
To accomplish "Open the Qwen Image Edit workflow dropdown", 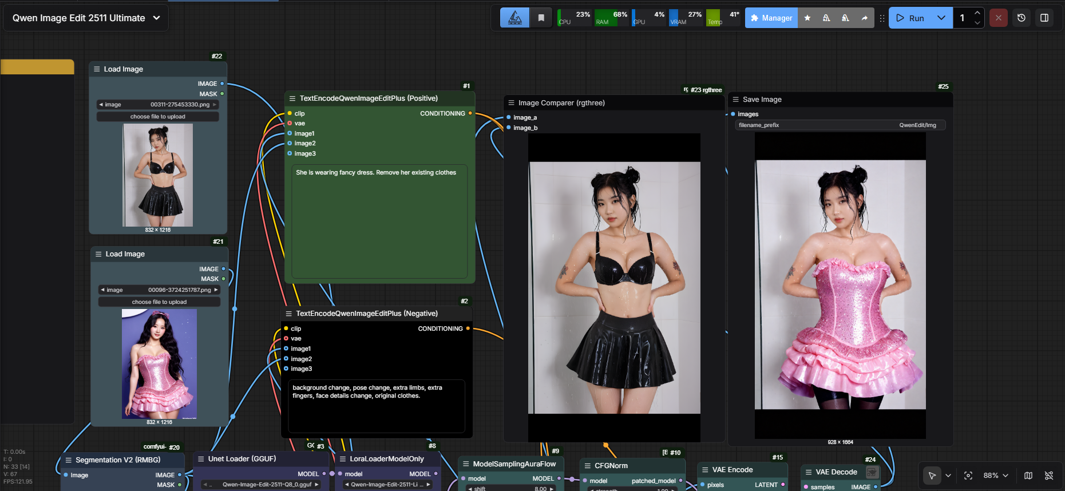I will tap(86, 18).
